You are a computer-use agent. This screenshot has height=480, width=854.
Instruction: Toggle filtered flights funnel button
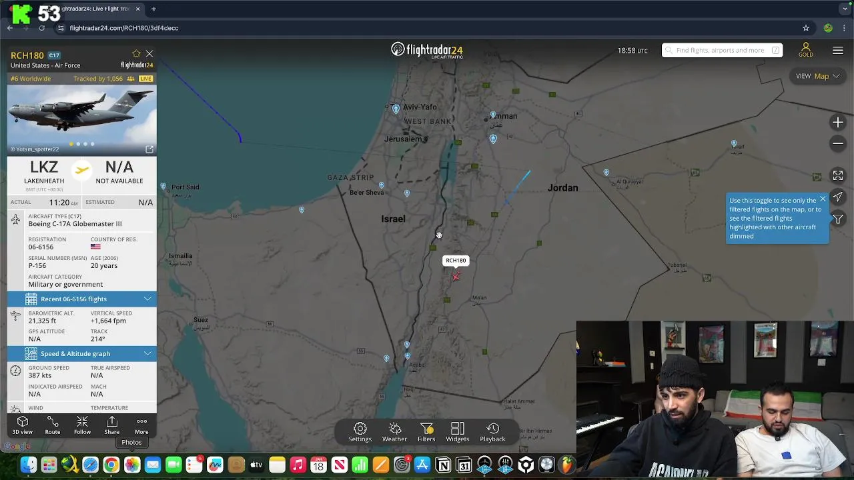[x=838, y=219]
